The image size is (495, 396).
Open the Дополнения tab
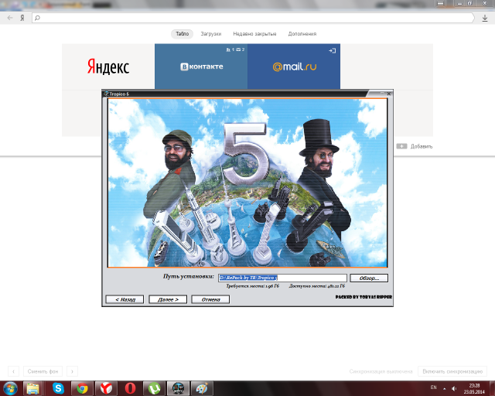(x=302, y=34)
